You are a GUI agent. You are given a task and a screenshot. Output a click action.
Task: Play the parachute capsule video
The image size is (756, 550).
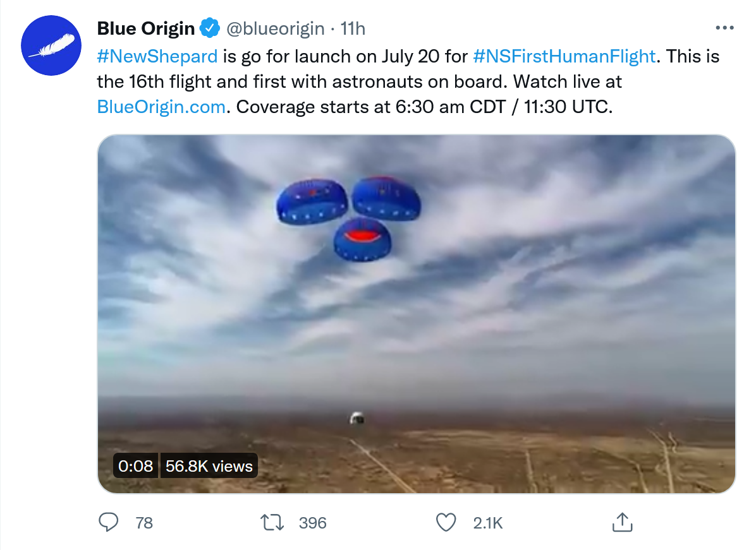tap(416, 314)
